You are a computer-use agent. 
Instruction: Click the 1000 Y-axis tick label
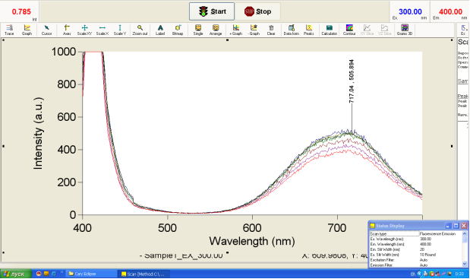[x=64, y=52]
